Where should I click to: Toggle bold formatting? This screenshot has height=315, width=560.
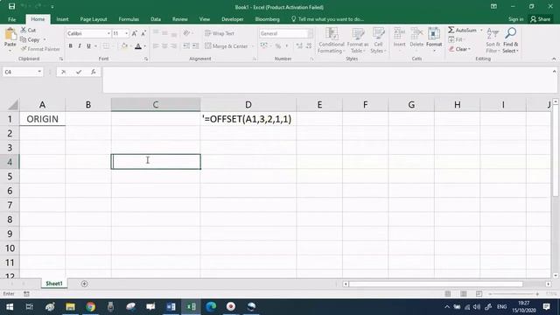coord(70,46)
